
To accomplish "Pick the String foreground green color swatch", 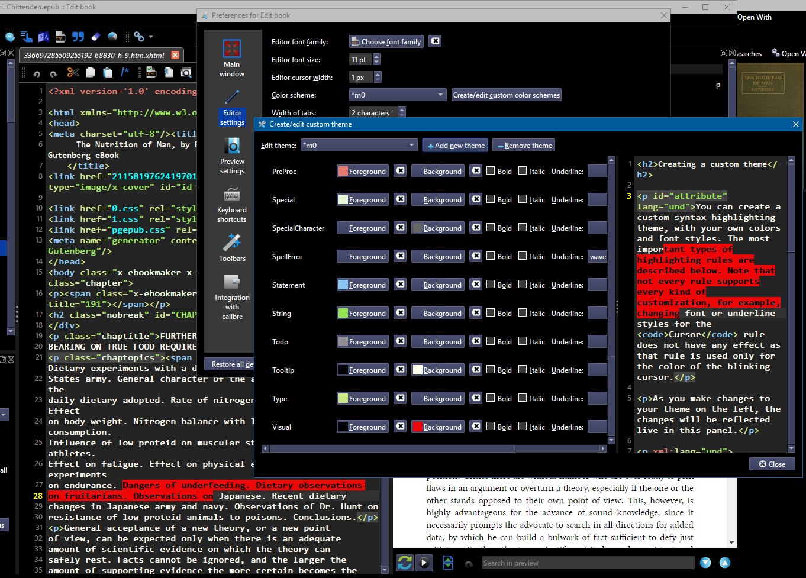I will (363, 313).
